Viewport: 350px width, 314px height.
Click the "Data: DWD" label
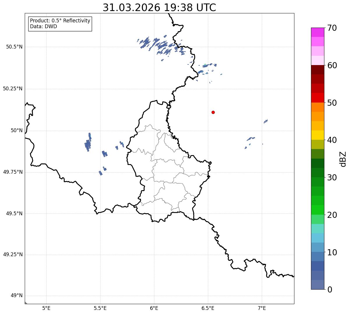pos(43,26)
